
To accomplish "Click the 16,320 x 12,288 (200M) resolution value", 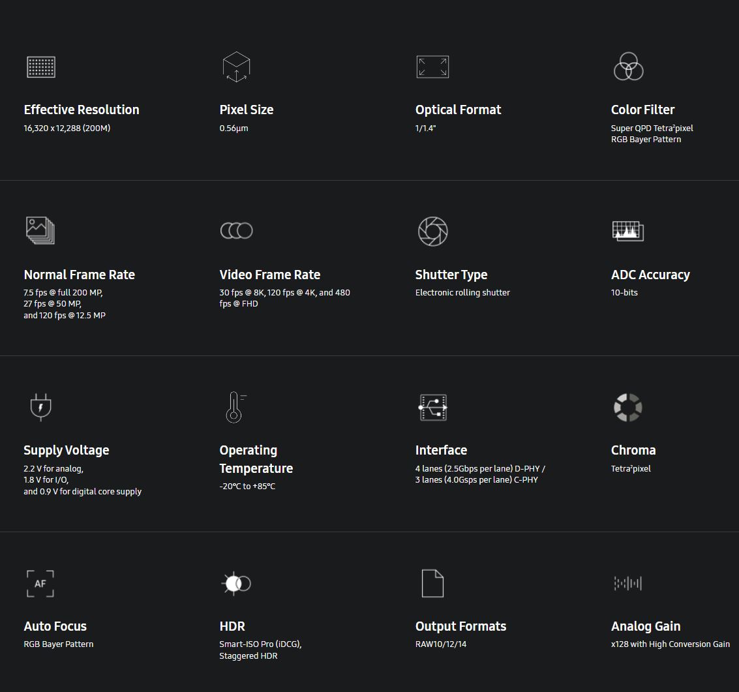I will (x=67, y=128).
